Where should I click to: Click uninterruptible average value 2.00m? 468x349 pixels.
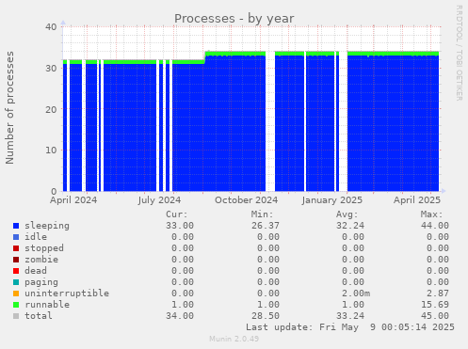point(356,293)
